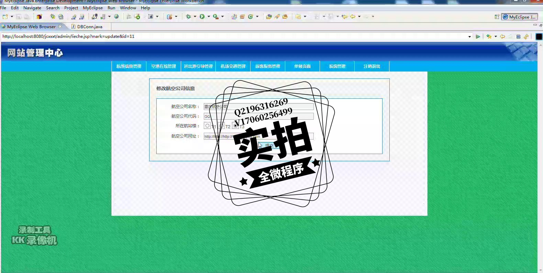This screenshot has width=543, height=273.
Task: Open the Search menu
Action: (x=53, y=8)
